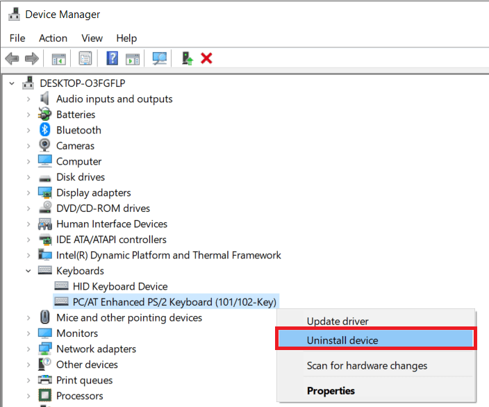This screenshot has width=489, height=407.
Task: Click the Device Manager title bar icon
Action: 14,14
